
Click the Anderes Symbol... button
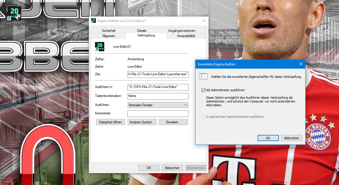(x=142, y=122)
